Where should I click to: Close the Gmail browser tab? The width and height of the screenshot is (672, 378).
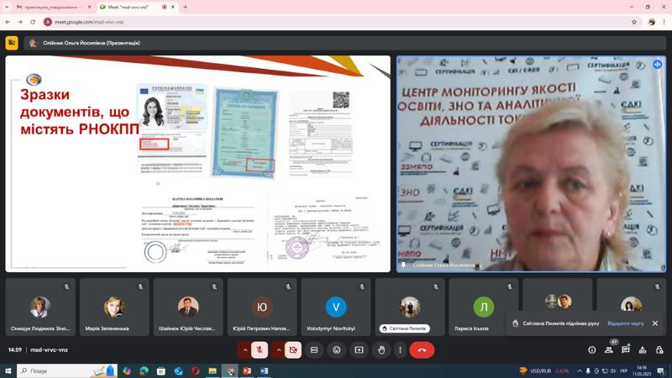[89, 8]
